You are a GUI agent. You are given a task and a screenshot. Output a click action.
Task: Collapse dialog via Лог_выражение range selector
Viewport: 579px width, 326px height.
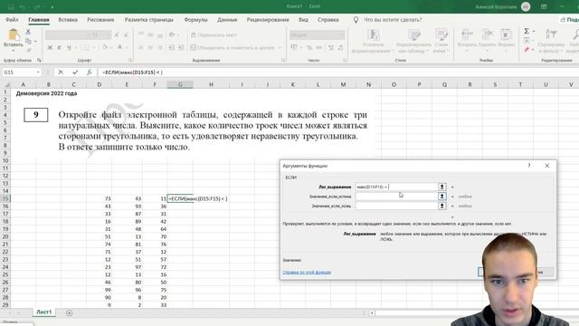point(441,187)
